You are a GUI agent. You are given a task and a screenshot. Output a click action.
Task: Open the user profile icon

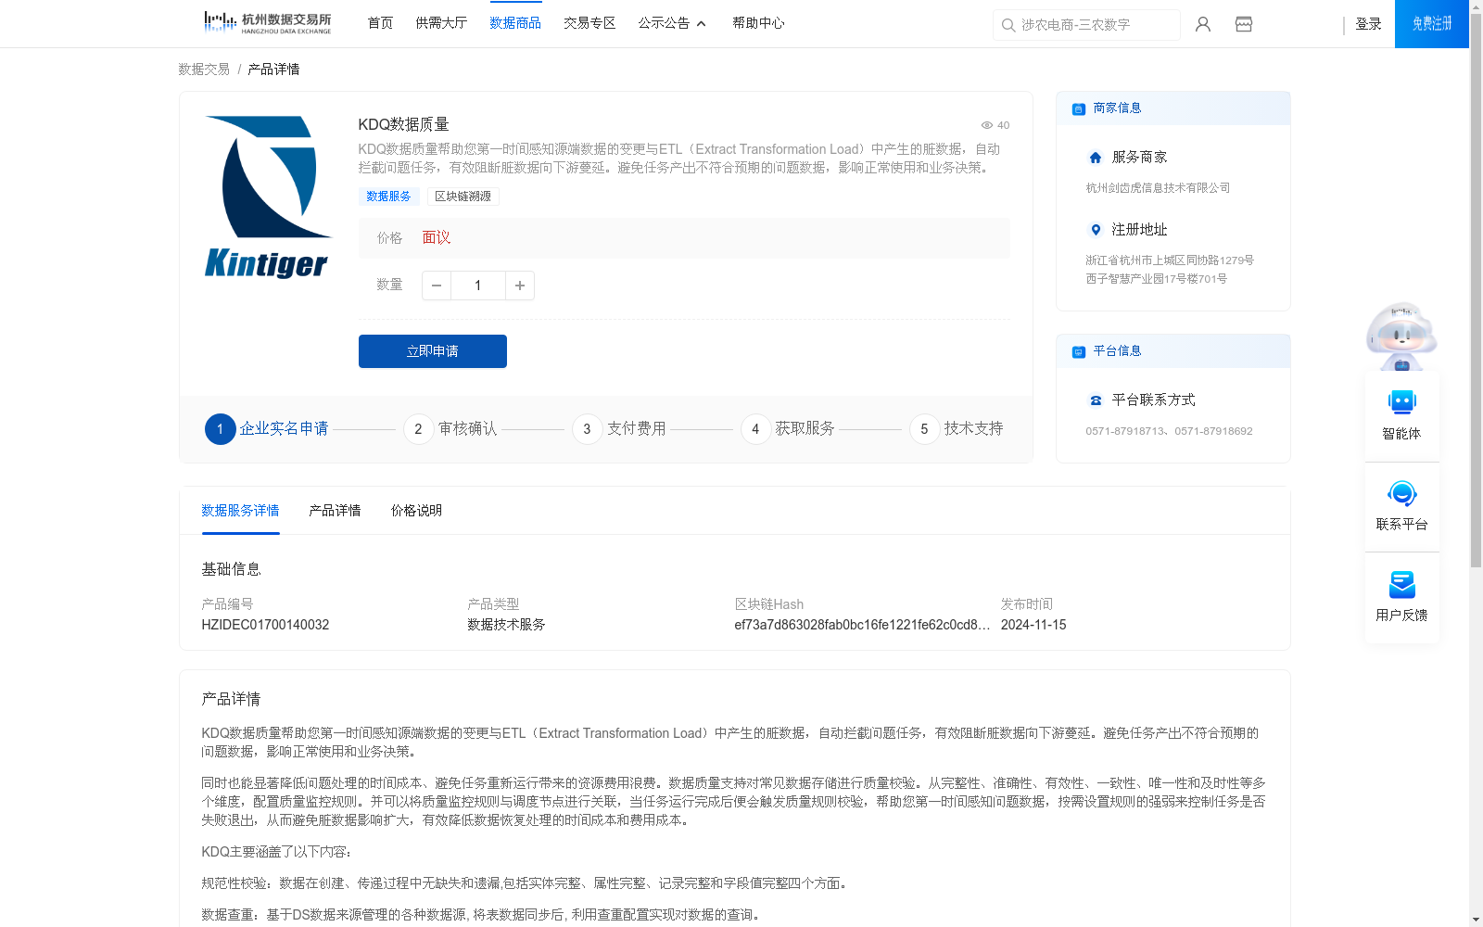click(x=1203, y=24)
